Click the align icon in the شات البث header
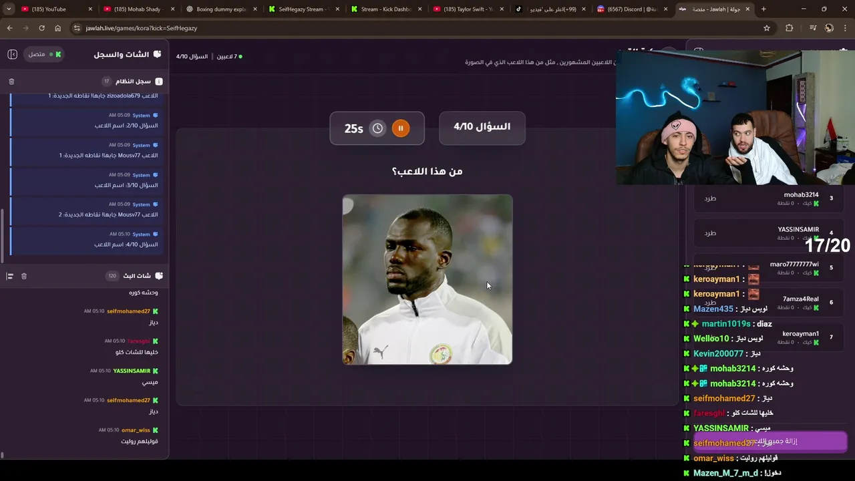This screenshot has width=855, height=481. click(10, 276)
